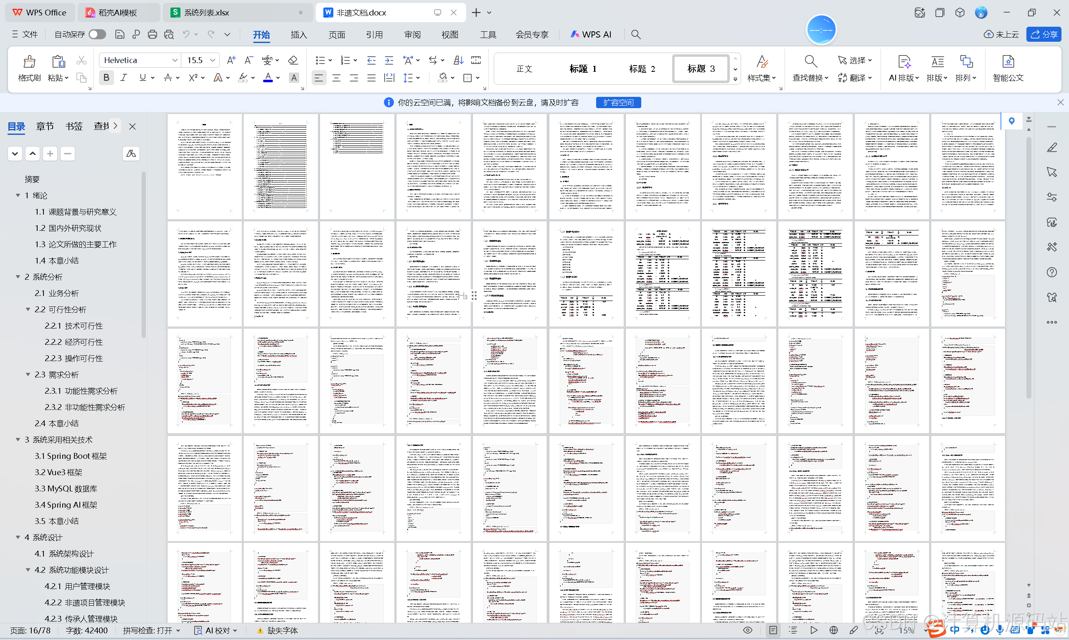The width and height of the screenshot is (1069, 640).
Task: Open Find and Replace magnifier icon
Action: (810, 62)
